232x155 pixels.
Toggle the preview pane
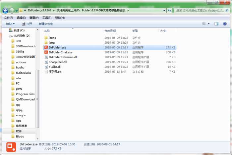(216, 24)
